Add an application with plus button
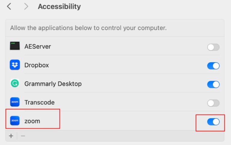231x145 pixels. point(11,136)
